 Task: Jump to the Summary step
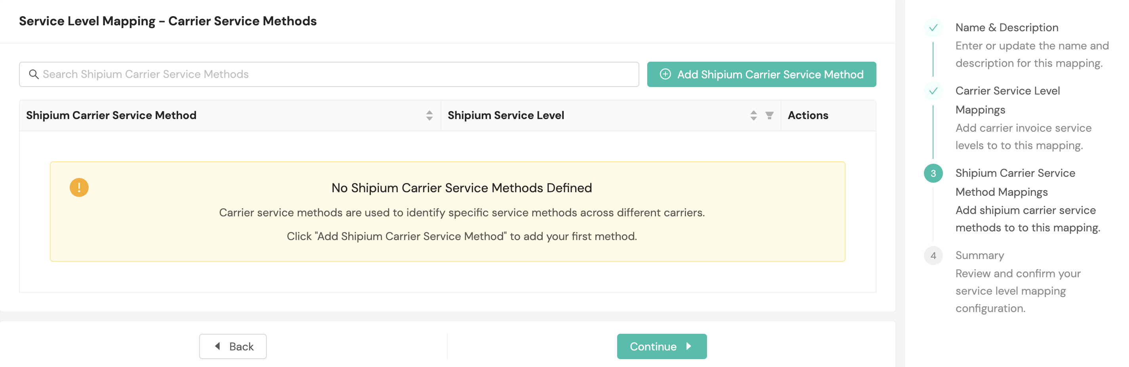(979, 255)
